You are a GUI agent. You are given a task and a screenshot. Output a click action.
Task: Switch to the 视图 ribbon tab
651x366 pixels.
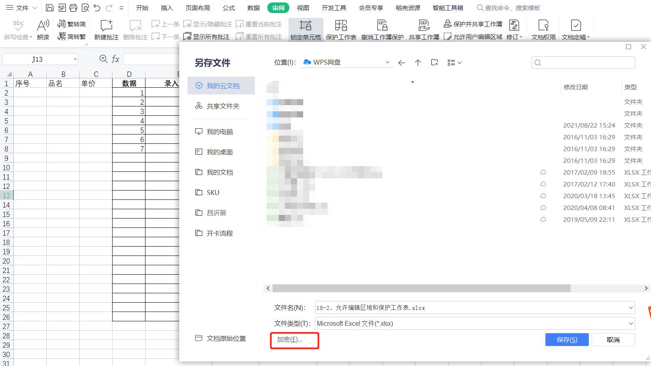(x=303, y=7)
